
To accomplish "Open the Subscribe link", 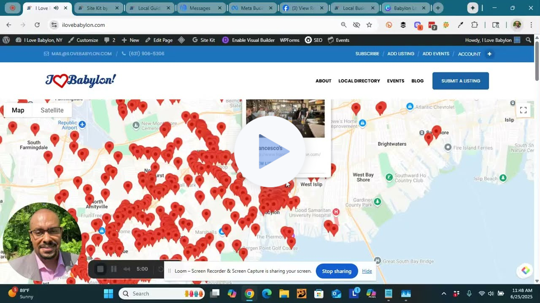I will coord(367,54).
